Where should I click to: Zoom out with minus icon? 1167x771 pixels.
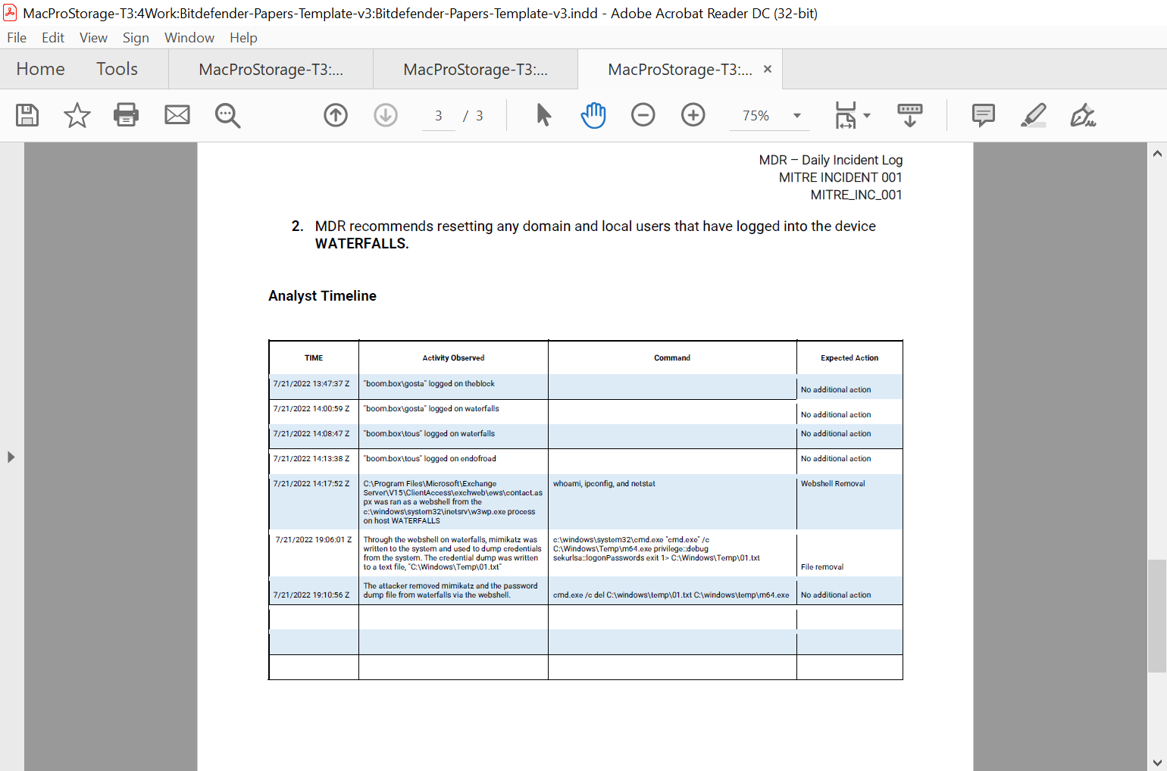[x=643, y=115]
